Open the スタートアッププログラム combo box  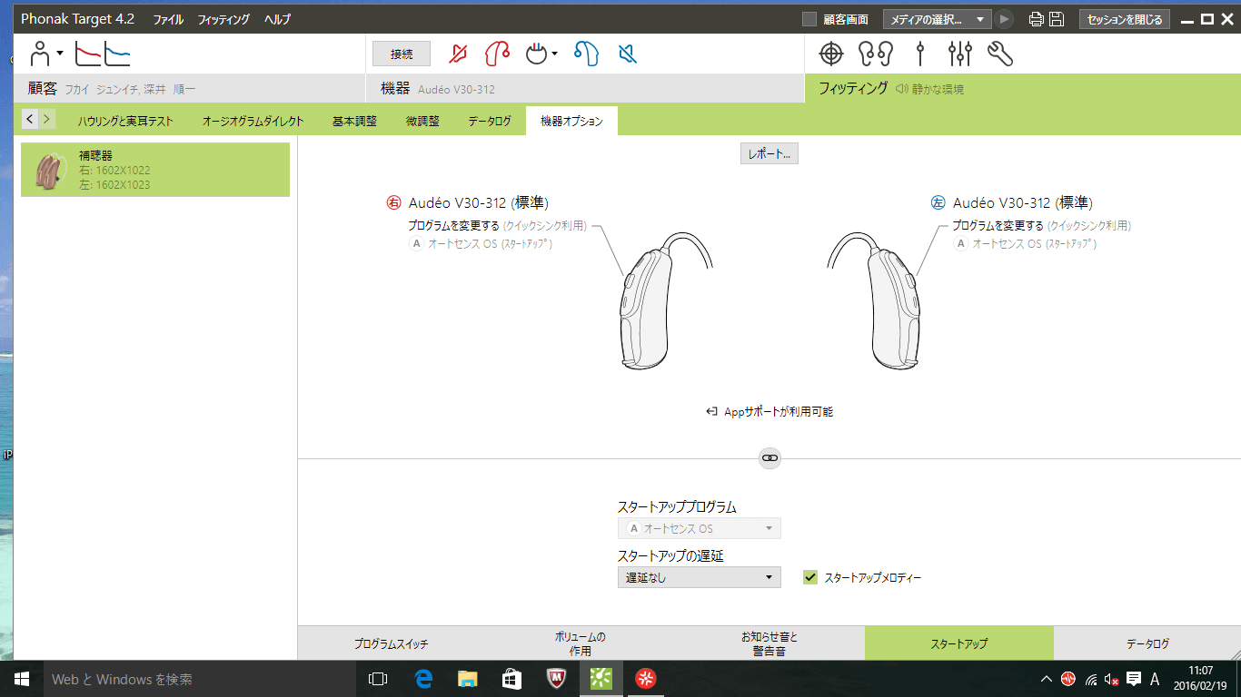pyautogui.click(x=700, y=528)
